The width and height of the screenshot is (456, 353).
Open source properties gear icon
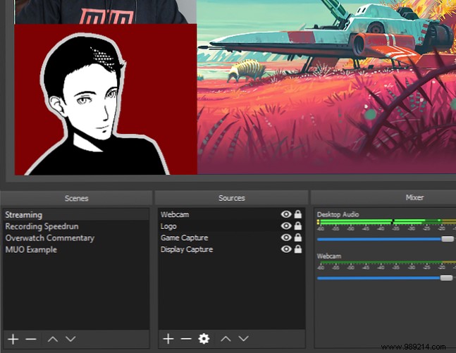tap(204, 339)
